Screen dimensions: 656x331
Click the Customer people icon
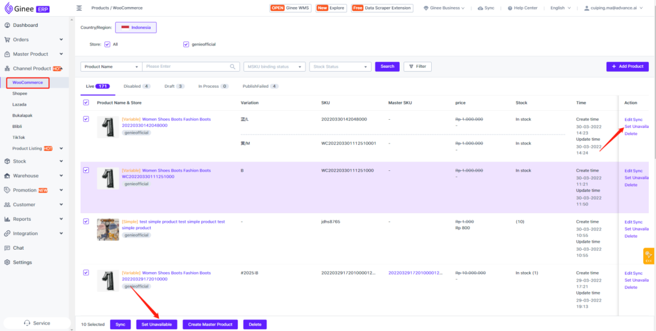click(7, 205)
